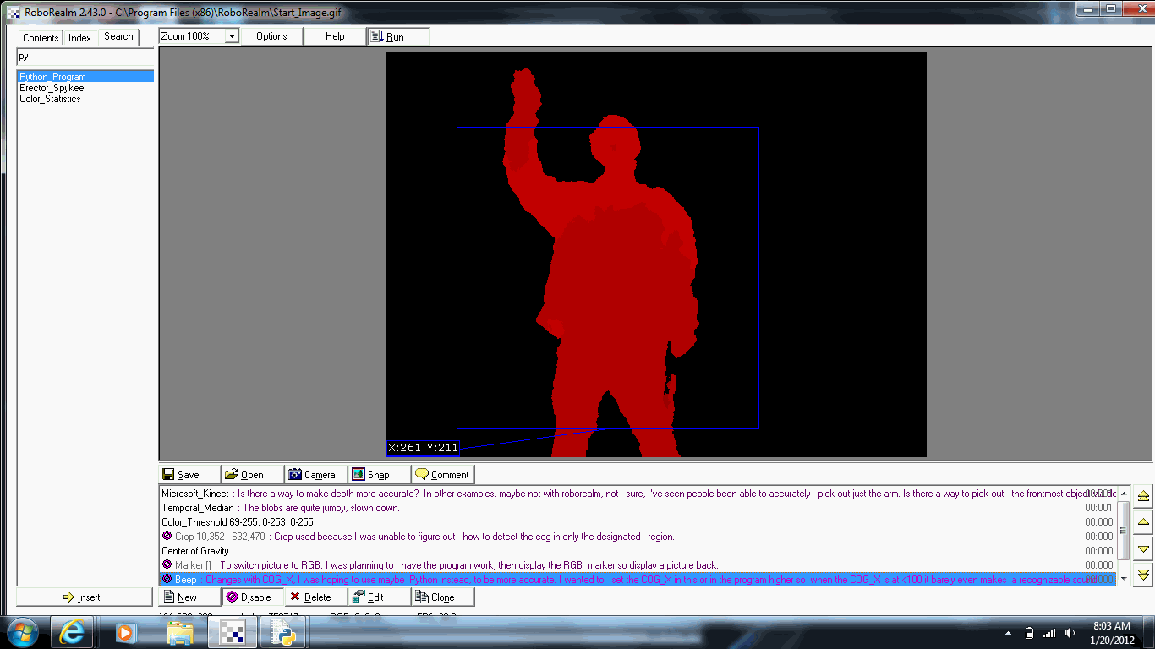Viewport: 1155px width, 649px height.
Task: Add a Comment to the pipeline
Action: coord(442,475)
